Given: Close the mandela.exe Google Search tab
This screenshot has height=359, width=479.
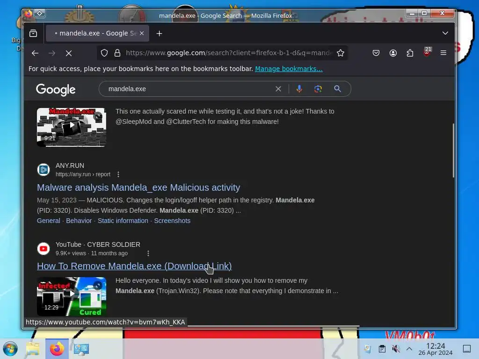Looking at the screenshot, I should [x=142, y=33].
